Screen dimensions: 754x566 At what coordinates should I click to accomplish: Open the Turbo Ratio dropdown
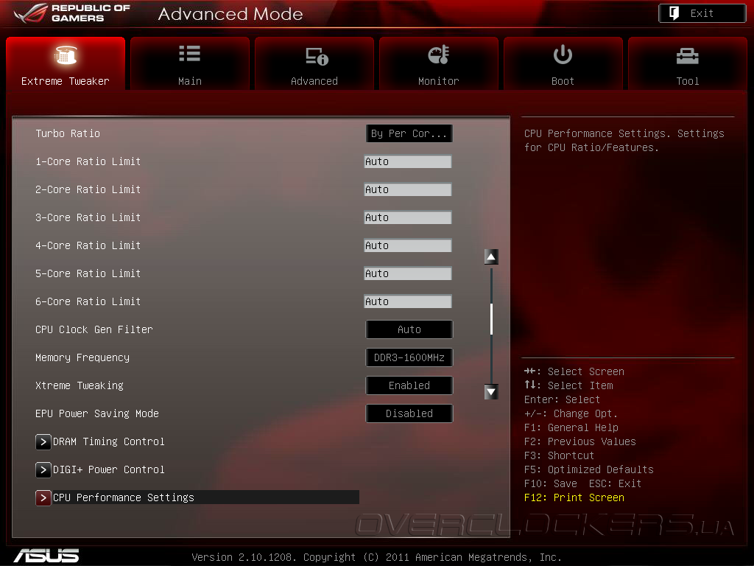click(x=409, y=133)
